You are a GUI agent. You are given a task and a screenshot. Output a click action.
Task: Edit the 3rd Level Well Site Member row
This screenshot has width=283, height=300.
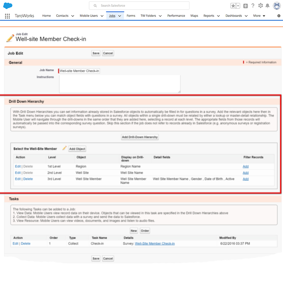[18, 179]
